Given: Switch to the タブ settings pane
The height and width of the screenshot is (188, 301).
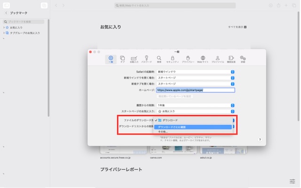Looking at the screenshot, I should [122, 59].
